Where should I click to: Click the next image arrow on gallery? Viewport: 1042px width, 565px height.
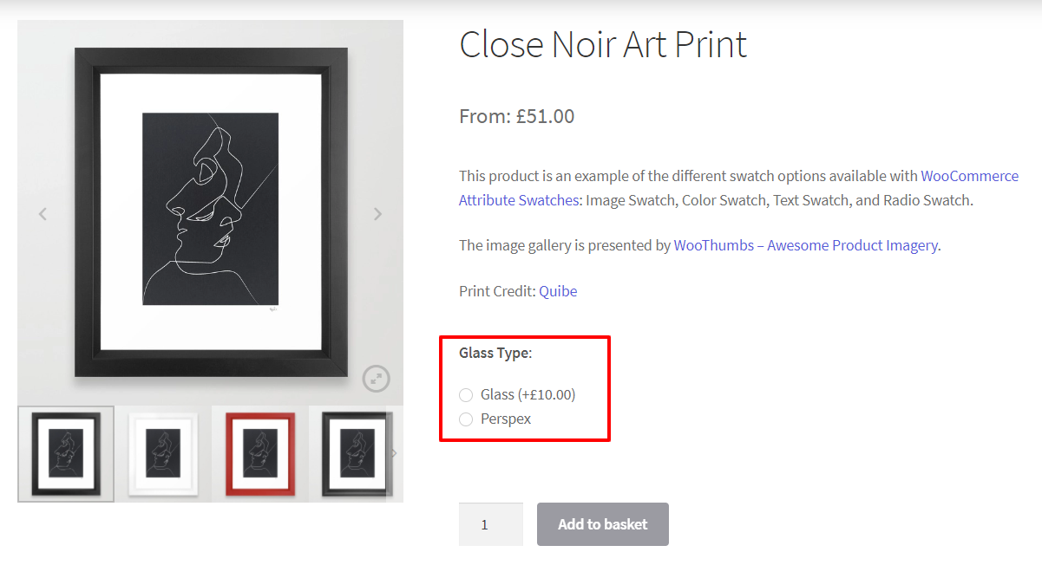(377, 214)
